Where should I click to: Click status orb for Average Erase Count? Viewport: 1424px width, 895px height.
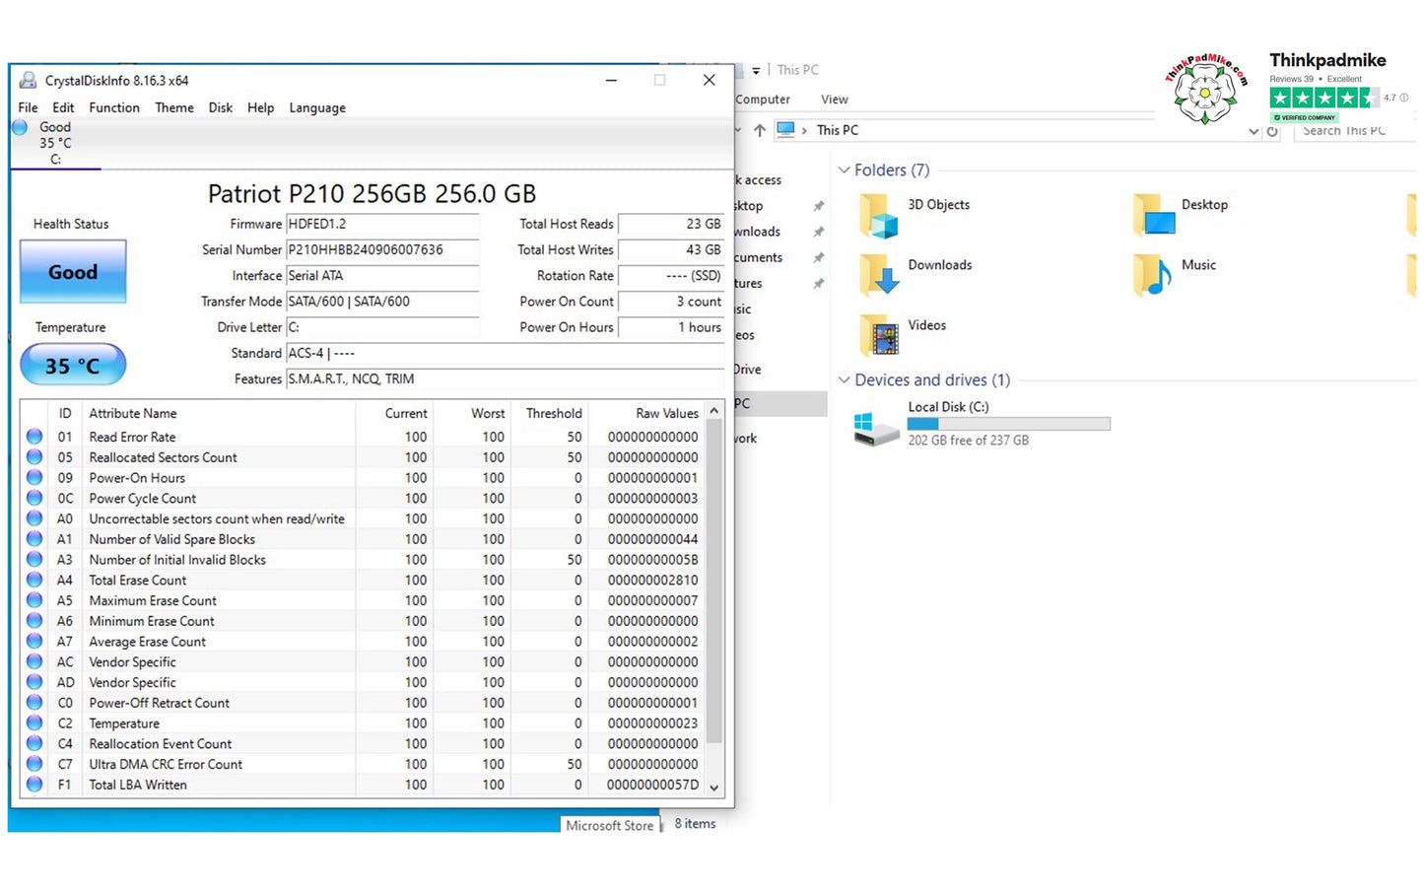(x=34, y=642)
